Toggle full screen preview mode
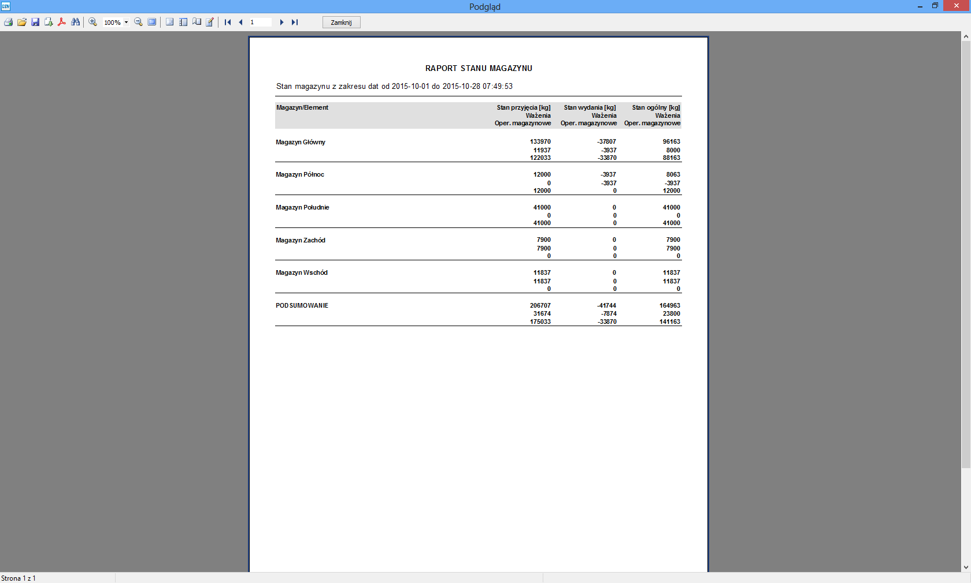Viewport: 971px width, 583px height. (x=152, y=23)
